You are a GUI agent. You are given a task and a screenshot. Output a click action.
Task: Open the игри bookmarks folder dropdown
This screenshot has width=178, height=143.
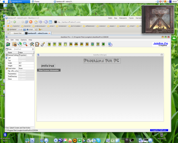(51, 26)
